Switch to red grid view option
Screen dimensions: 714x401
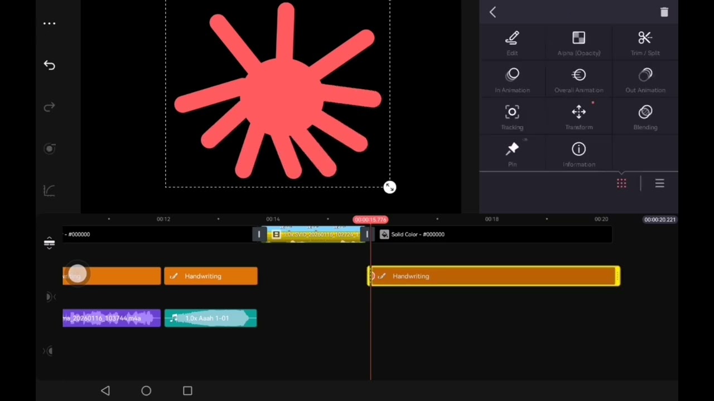621,183
